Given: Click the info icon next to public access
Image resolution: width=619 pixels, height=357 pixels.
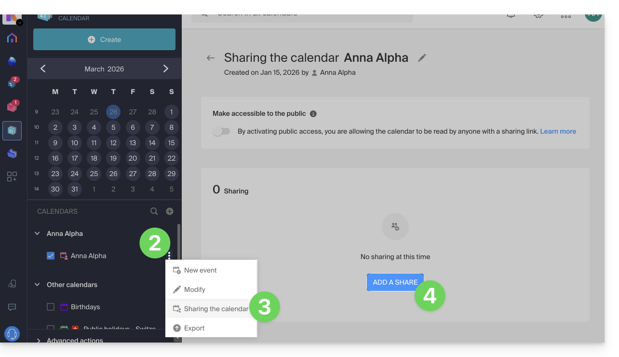Looking at the screenshot, I should [x=313, y=114].
